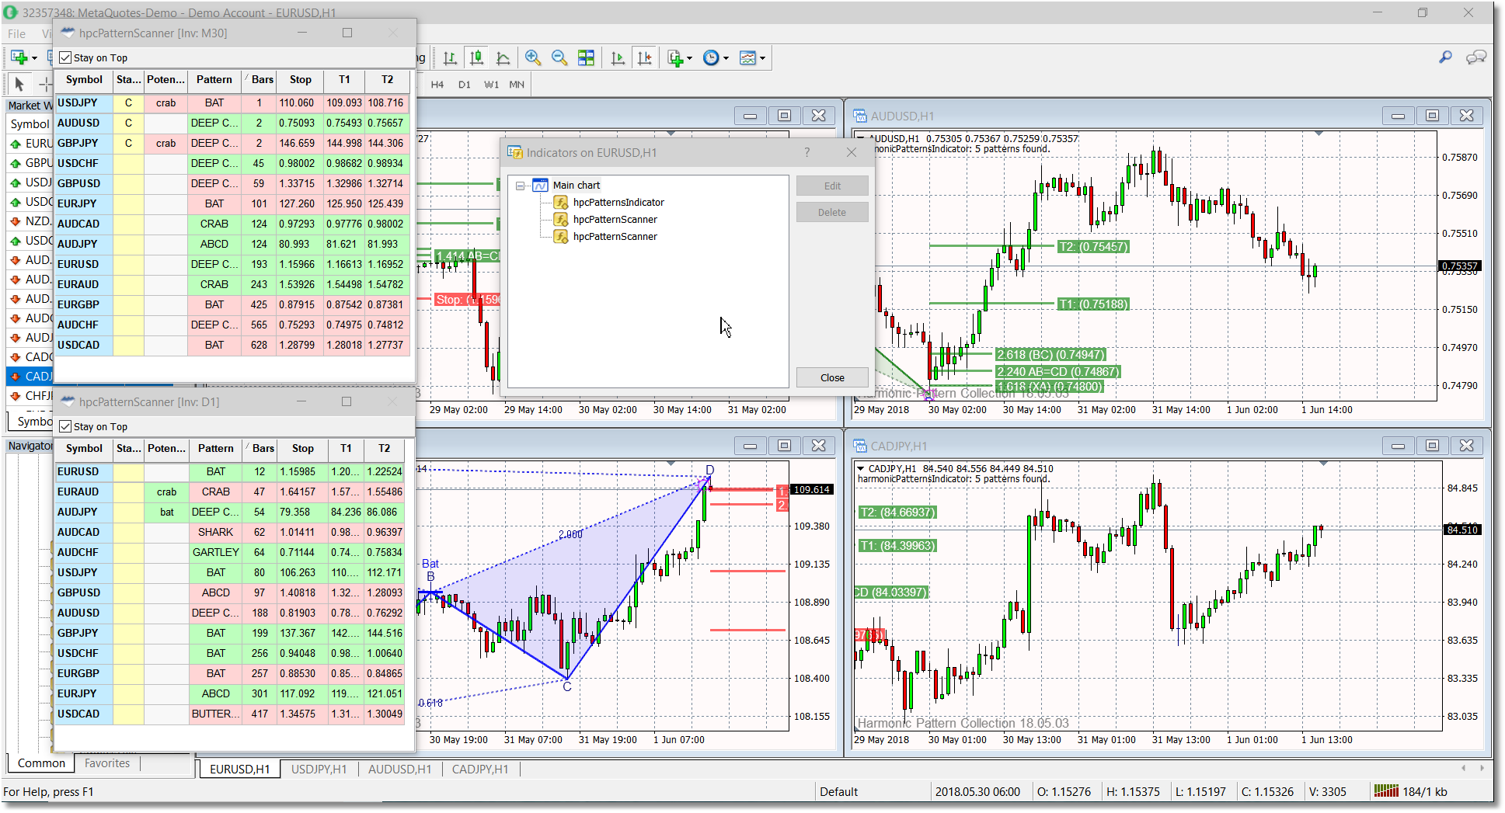Select the line chart type icon
This screenshot has height=813, width=1505.
pos(503,57)
